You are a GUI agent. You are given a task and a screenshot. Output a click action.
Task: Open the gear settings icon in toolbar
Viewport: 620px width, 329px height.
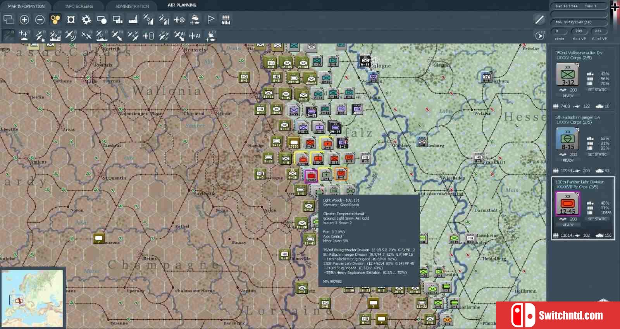pyautogui.click(x=86, y=19)
